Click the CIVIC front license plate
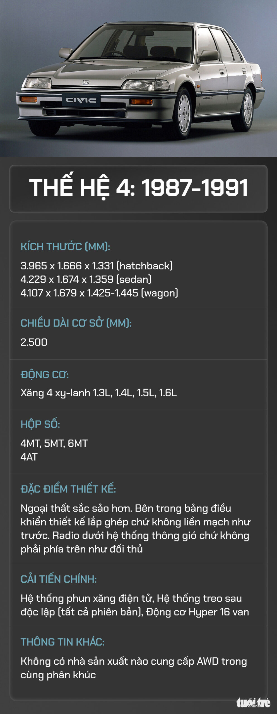Screen dimensions: 277x714 pyautogui.click(x=81, y=100)
